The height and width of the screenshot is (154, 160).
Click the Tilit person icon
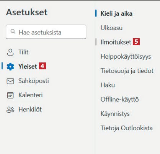point(10,52)
